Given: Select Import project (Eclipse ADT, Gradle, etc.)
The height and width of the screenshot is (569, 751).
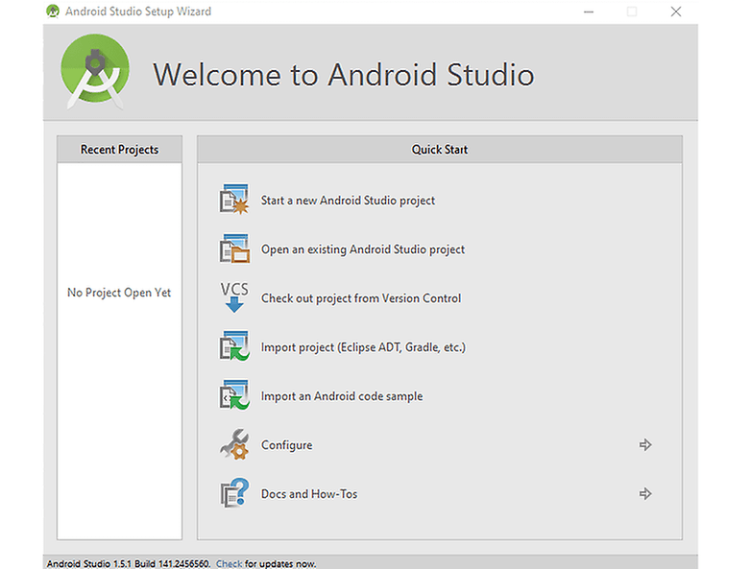Looking at the screenshot, I should coord(363,347).
